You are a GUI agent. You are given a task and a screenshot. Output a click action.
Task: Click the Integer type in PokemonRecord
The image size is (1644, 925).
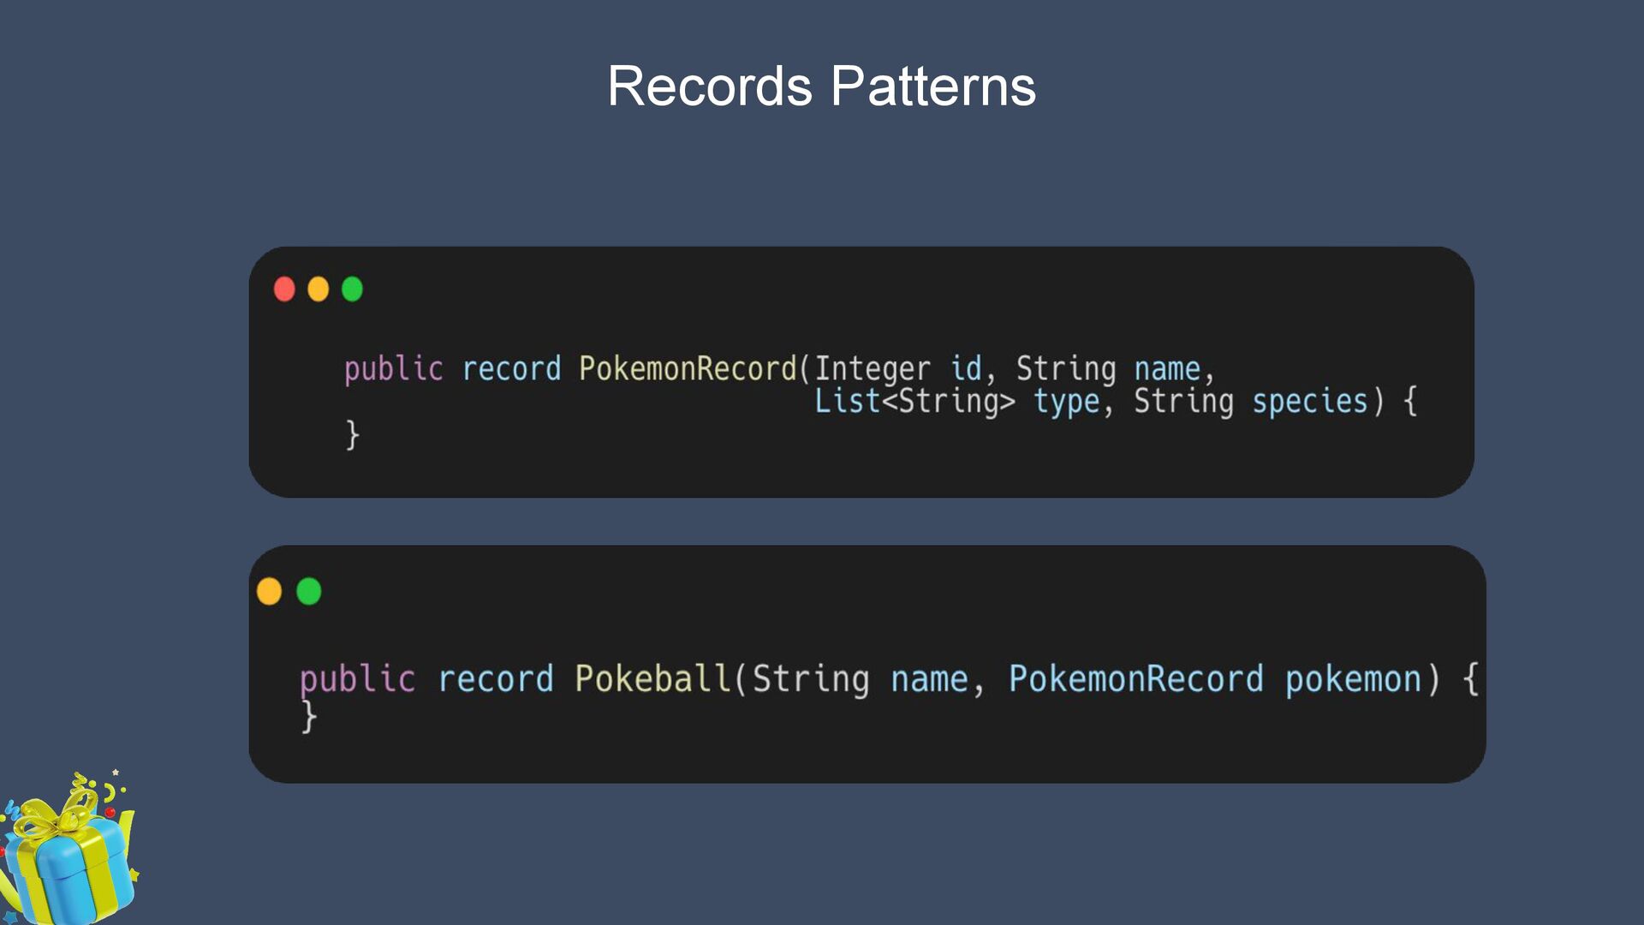872,369
